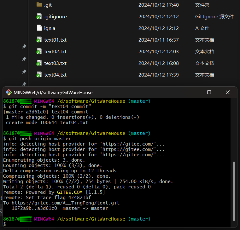Screen dimensions: 240x230
Task: Click the date 2024/10/12 17:39
Action: point(159,75)
